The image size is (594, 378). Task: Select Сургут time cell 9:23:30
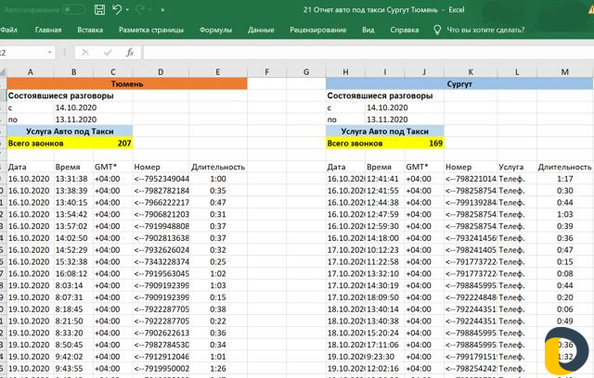pos(385,357)
